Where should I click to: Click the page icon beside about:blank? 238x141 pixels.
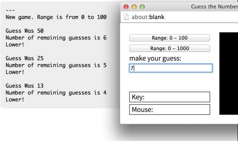[126, 17]
